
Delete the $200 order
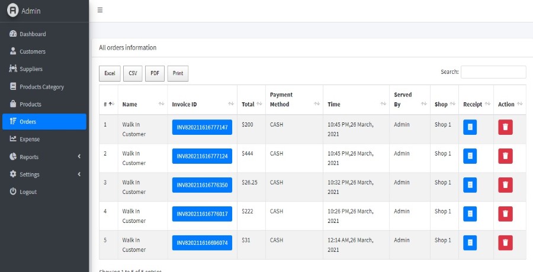pos(506,127)
